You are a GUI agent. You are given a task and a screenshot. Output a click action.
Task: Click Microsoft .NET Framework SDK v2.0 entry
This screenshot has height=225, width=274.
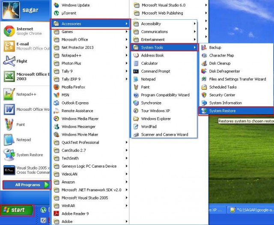pos(90,190)
